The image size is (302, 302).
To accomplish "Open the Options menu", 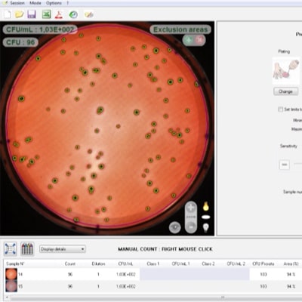I will click(54, 3).
